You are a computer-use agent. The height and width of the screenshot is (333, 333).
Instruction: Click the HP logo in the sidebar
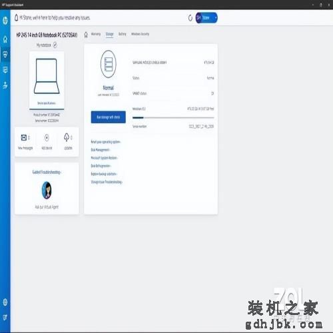[x=5, y=21]
